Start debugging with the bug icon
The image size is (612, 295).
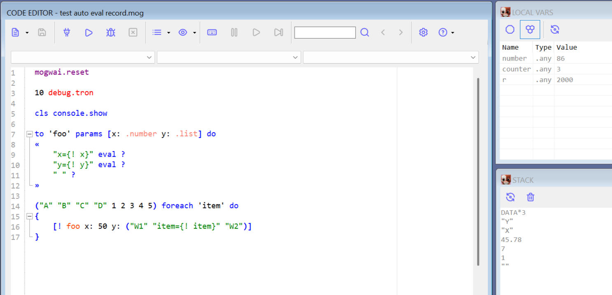coord(111,32)
